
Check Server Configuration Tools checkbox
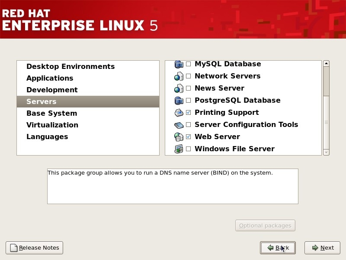coord(189,125)
